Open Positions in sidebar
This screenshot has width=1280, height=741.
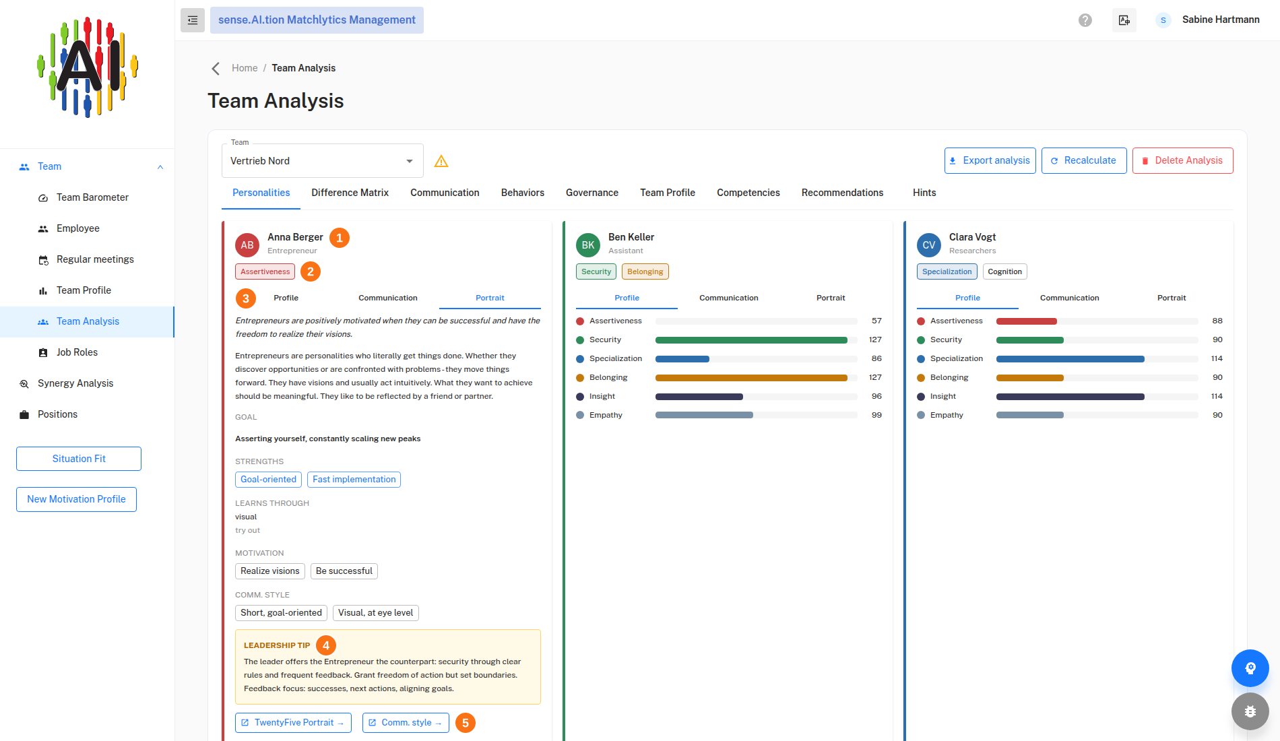tap(88, 414)
